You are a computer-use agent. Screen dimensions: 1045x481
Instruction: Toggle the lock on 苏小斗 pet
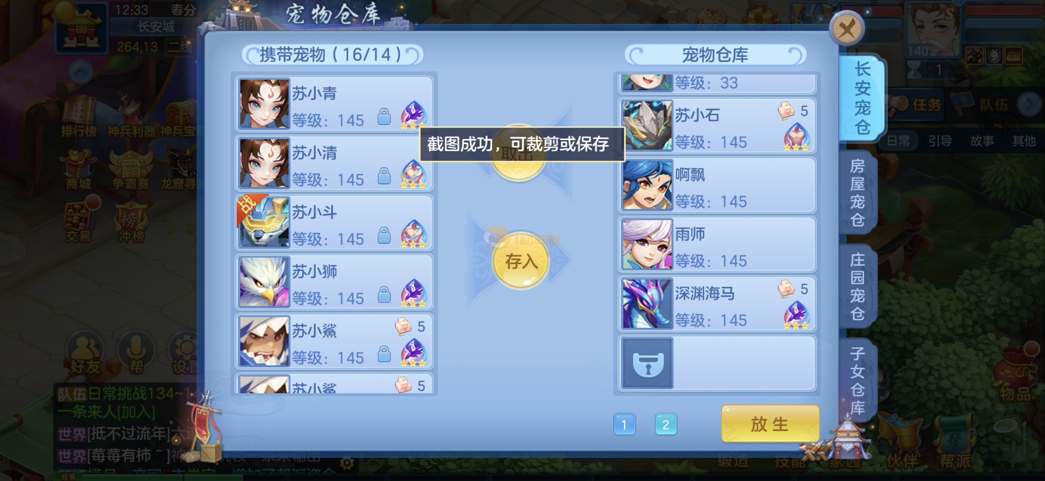(384, 235)
